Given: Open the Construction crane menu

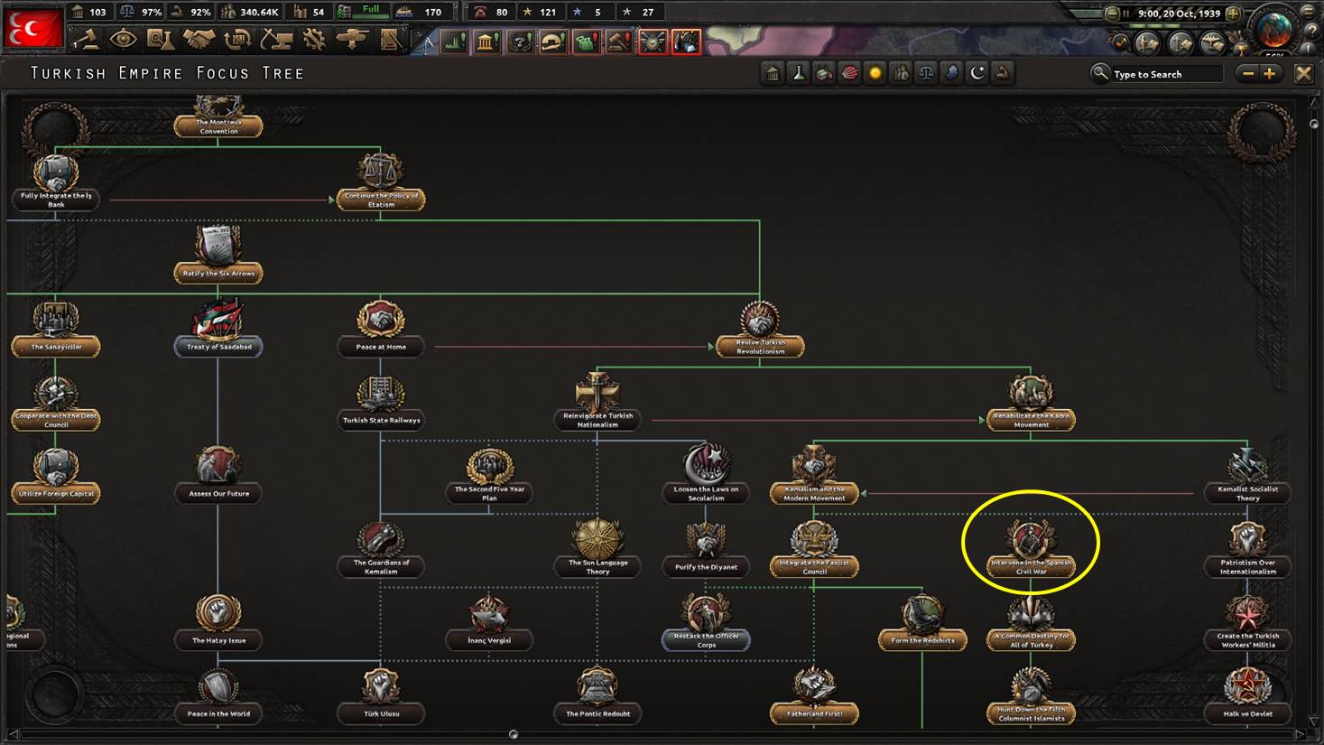Looking at the screenshot, I should [x=275, y=40].
